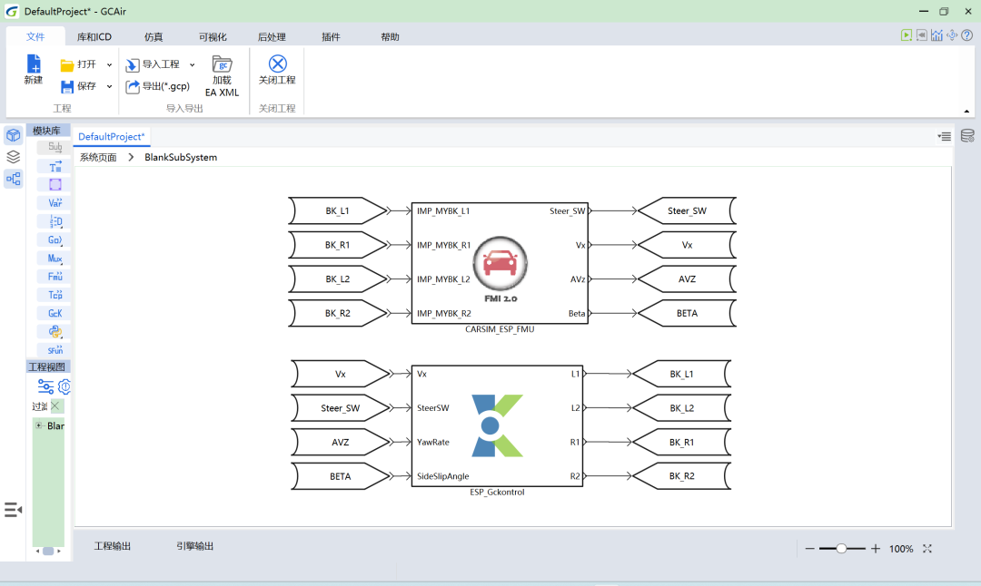981x586 pixels.
Task: Clear the 过滤 filter with the X
Action: [55, 406]
